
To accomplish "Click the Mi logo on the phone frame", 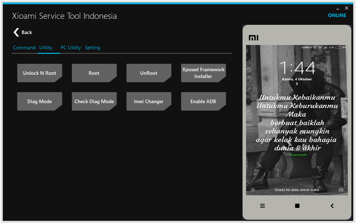I will coord(254,38).
